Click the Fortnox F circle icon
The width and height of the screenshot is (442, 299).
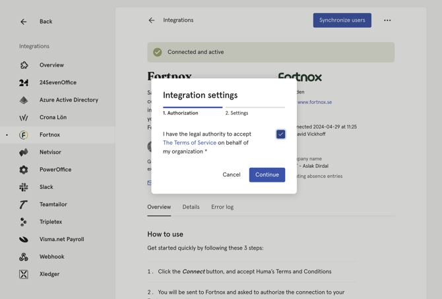point(24,135)
